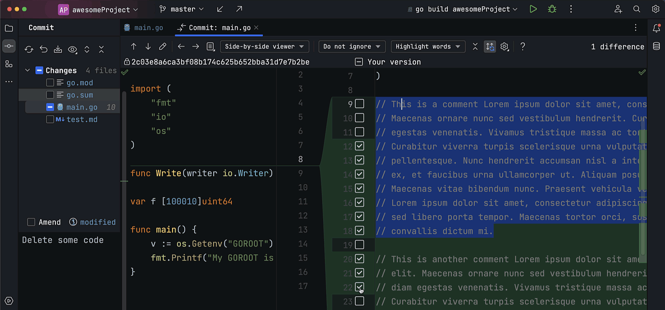This screenshot has width=665, height=310.
Task: Click the synchronize scrolling icon
Action: click(x=489, y=46)
